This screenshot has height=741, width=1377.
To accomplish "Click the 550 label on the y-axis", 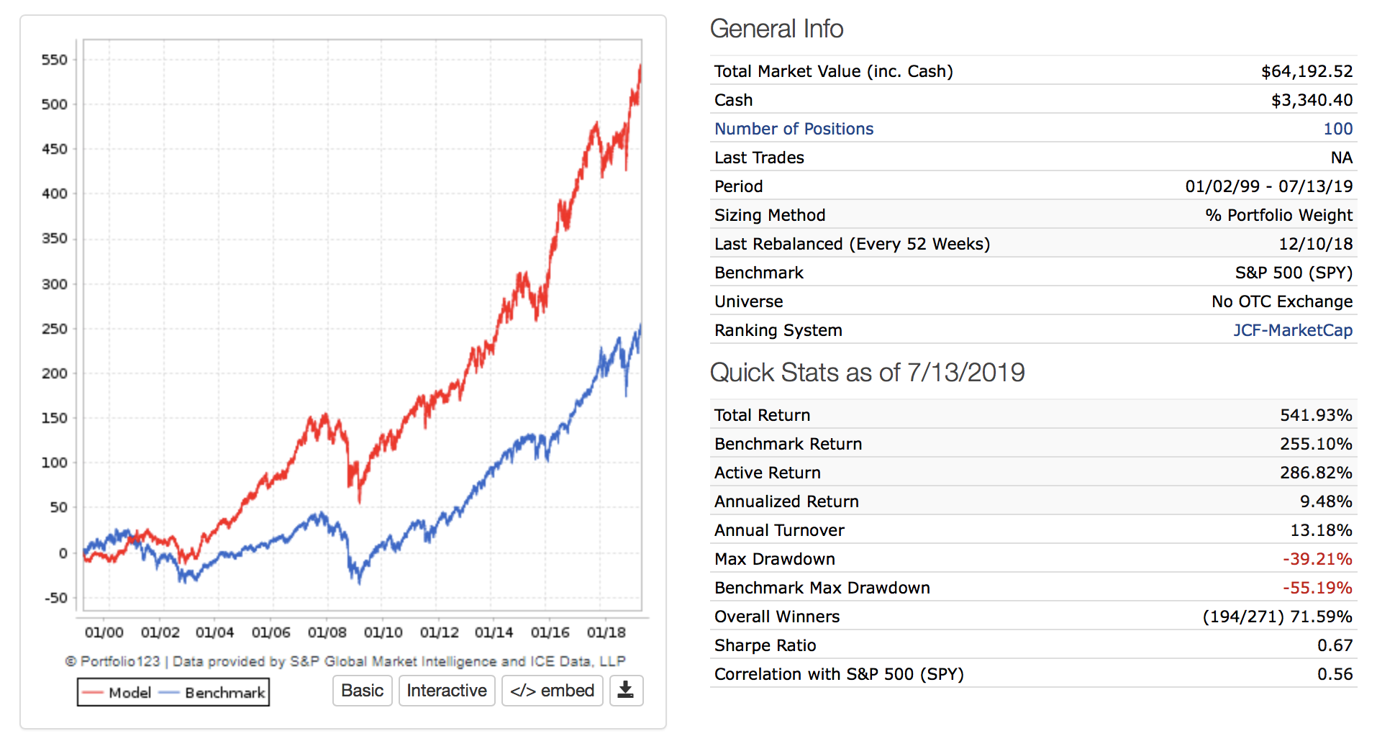I will click(x=55, y=60).
